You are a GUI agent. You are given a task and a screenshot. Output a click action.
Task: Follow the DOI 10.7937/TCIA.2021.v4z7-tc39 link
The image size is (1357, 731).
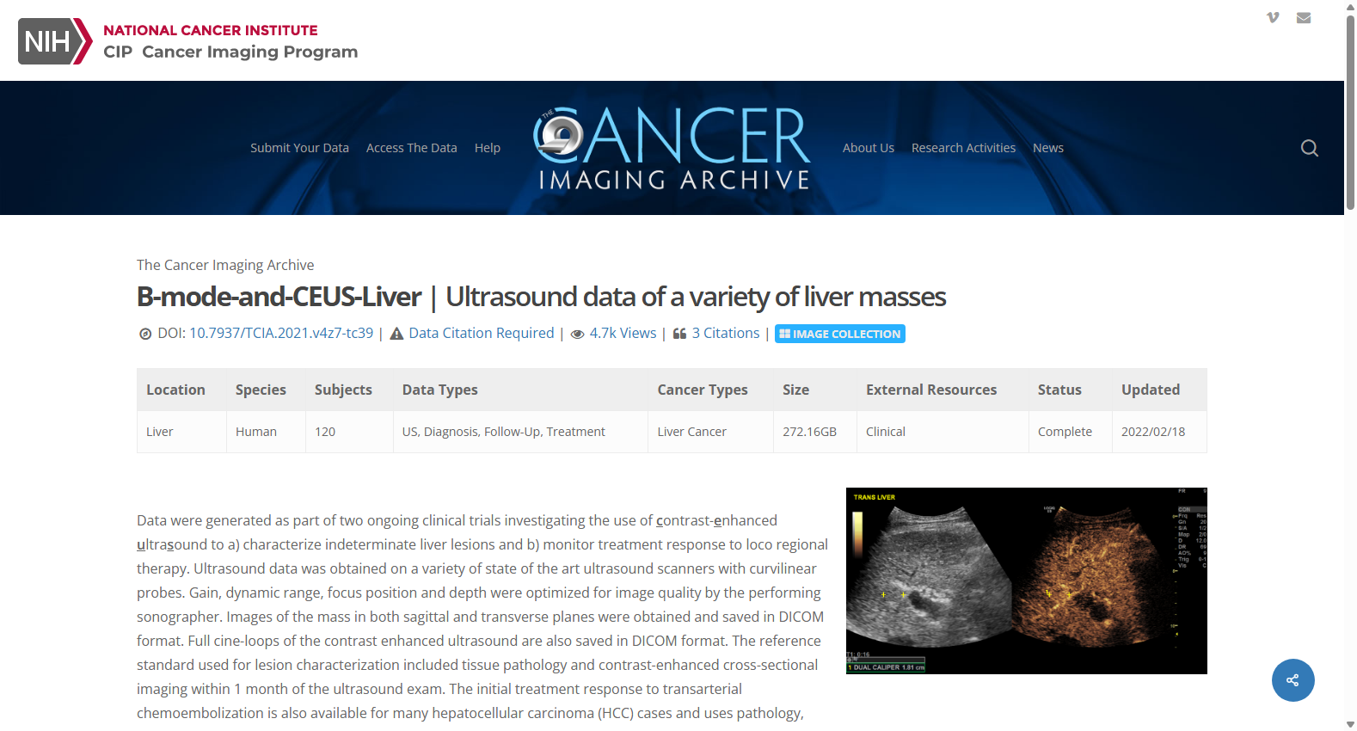281,333
